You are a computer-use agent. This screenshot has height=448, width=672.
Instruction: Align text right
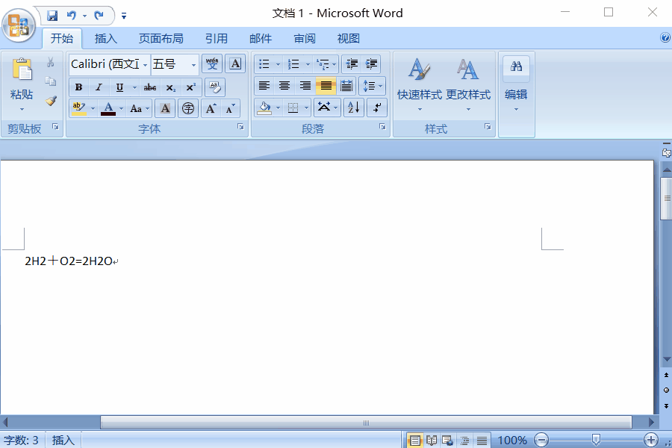[x=305, y=86]
